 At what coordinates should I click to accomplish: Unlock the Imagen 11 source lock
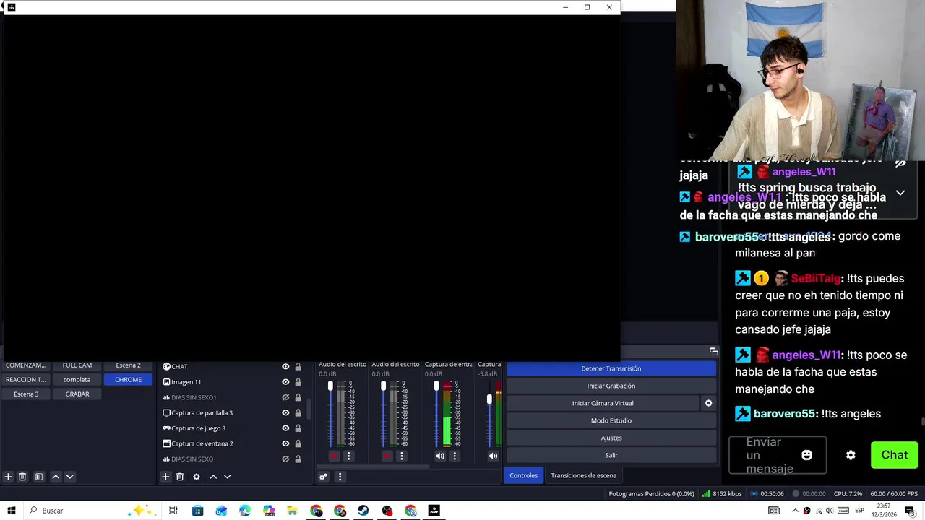[298, 381]
